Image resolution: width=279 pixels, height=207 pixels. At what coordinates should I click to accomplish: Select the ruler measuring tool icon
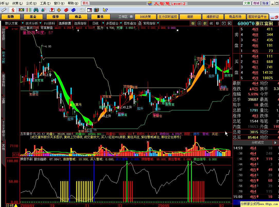(x=4, y=10)
